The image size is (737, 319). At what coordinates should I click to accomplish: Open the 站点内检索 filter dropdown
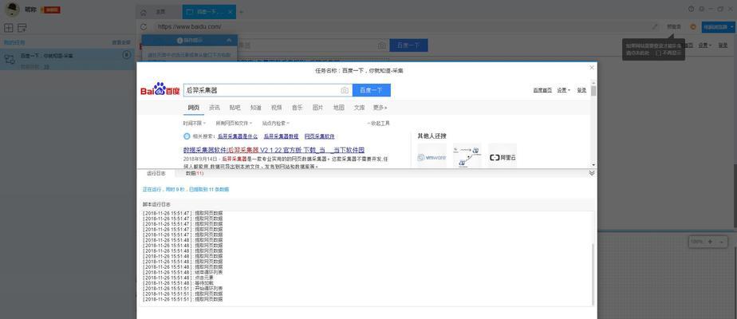[275, 123]
